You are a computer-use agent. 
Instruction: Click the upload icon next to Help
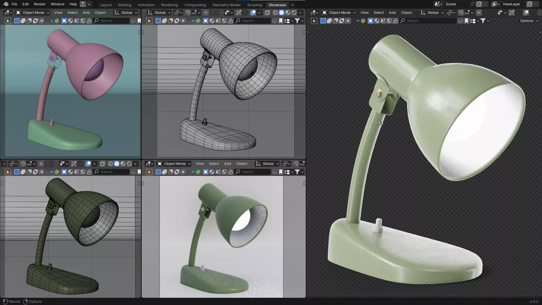point(83,4)
